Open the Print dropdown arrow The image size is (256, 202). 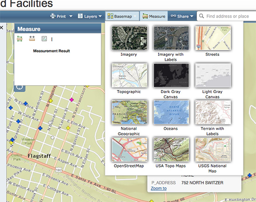coord(71,16)
